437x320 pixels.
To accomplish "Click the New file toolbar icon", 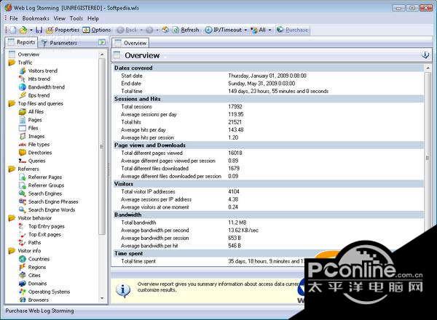I will [12, 30].
